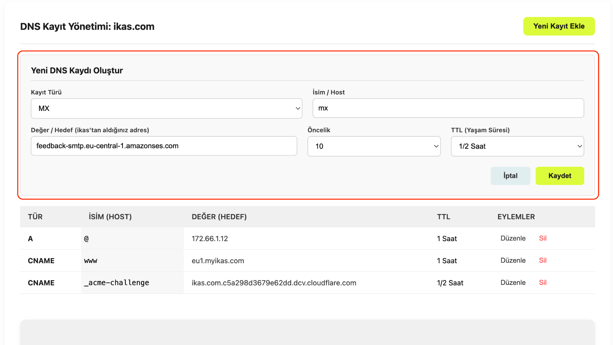Click the Değer / Hedef address field

point(164,146)
